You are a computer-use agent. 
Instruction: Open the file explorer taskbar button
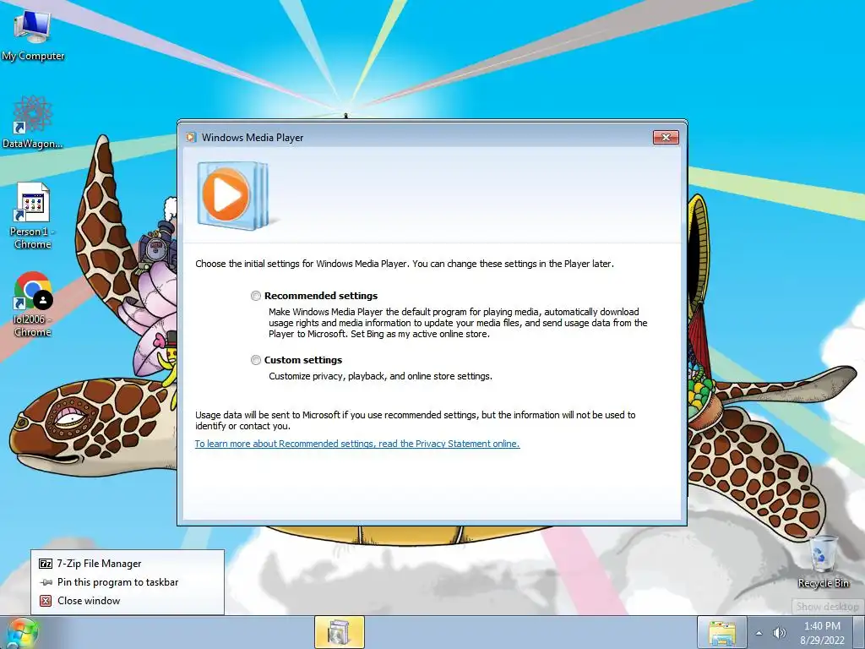[x=721, y=633]
